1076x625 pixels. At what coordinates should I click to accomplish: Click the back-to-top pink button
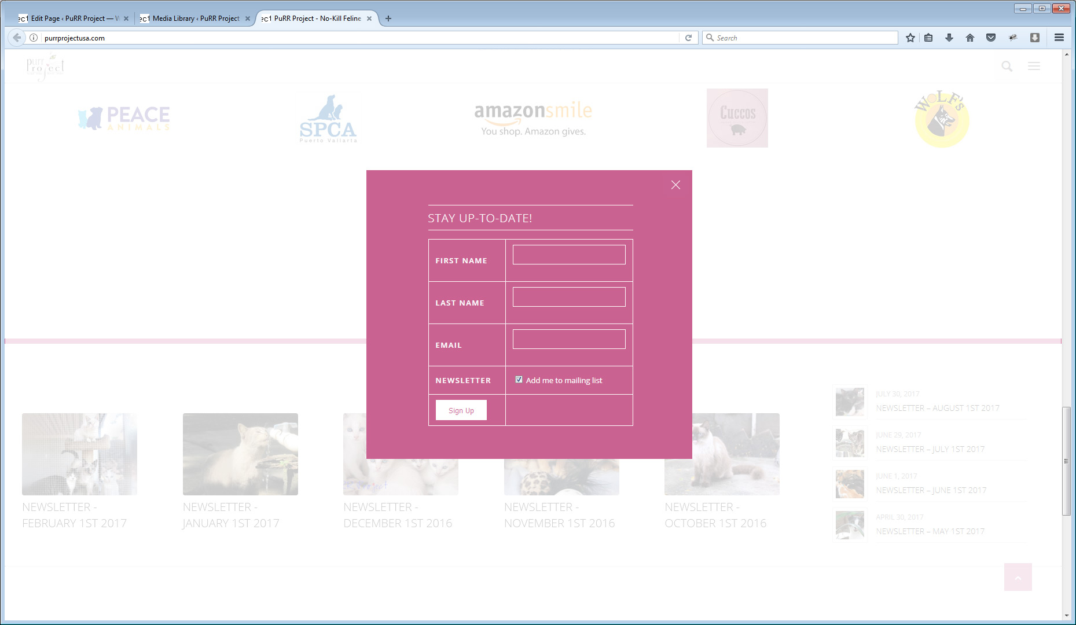tap(1018, 577)
